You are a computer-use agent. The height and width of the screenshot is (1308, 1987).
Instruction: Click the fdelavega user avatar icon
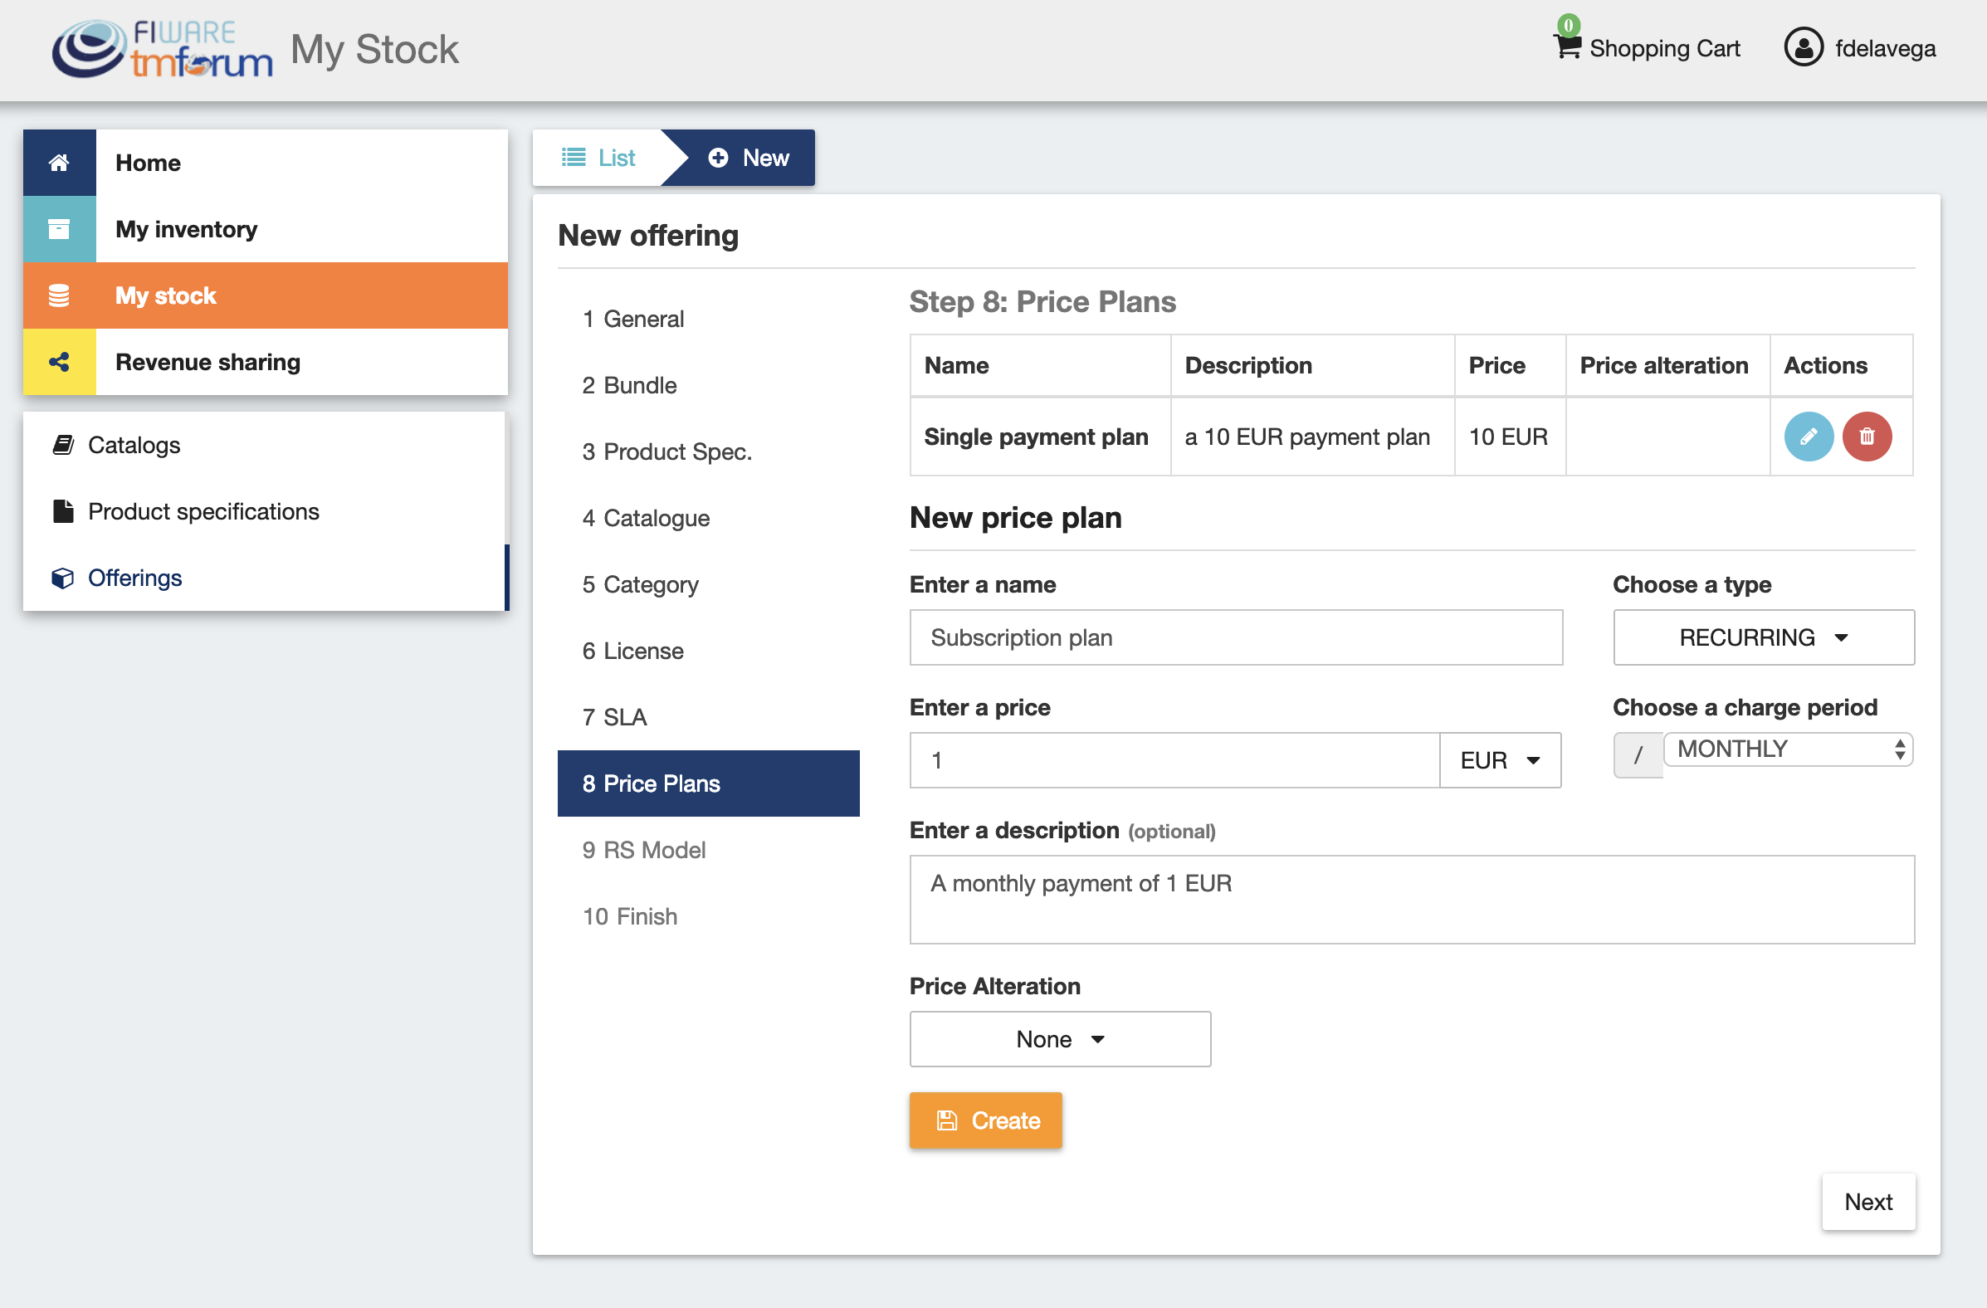click(x=1804, y=47)
